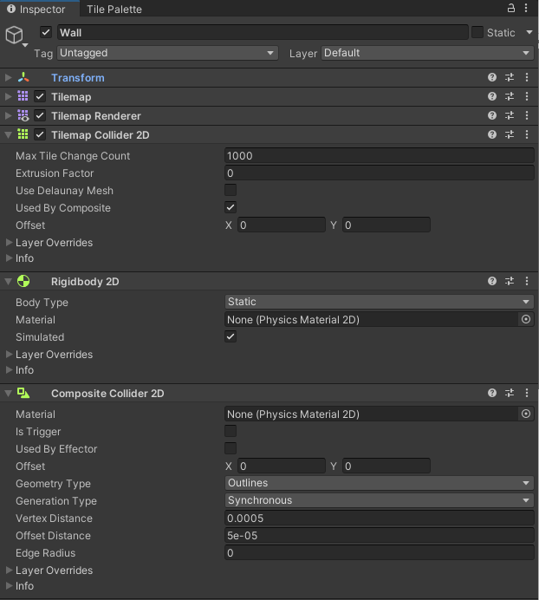Image resolution: width=539 pixels, height=600 pixels.
Task: Open Rigidbody 2D help reference
Action: click(x=492, y=281)
